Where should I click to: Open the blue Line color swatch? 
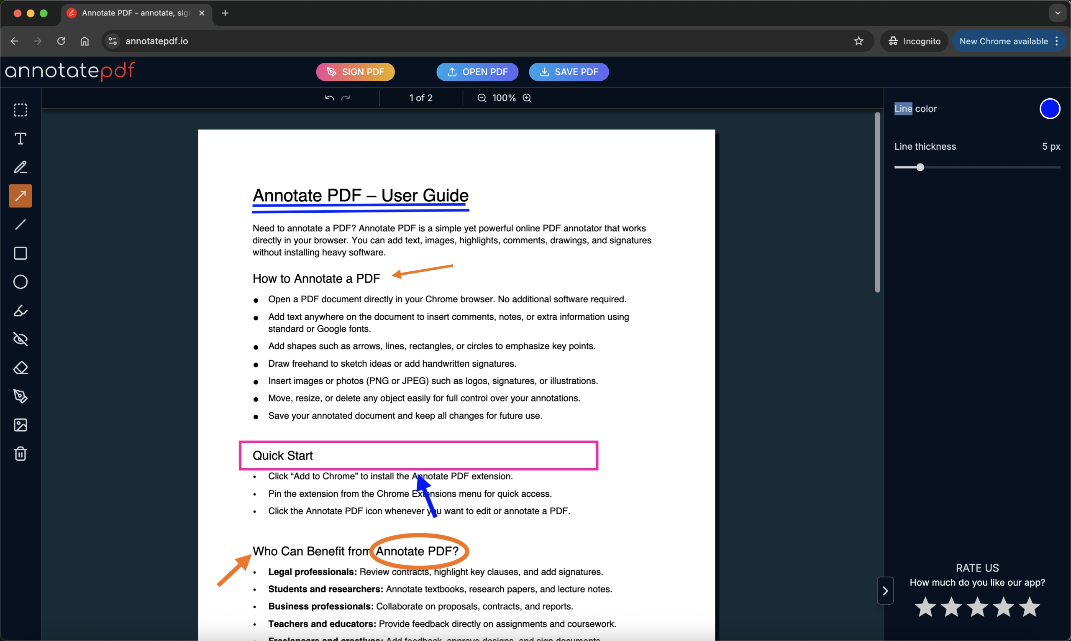pyautogui.click(x=1049, y=109)
